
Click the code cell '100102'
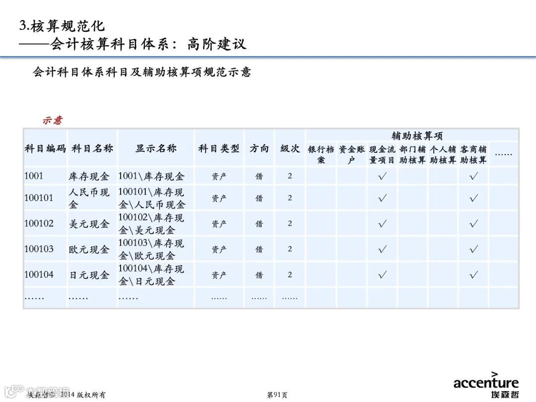(39, 223)
